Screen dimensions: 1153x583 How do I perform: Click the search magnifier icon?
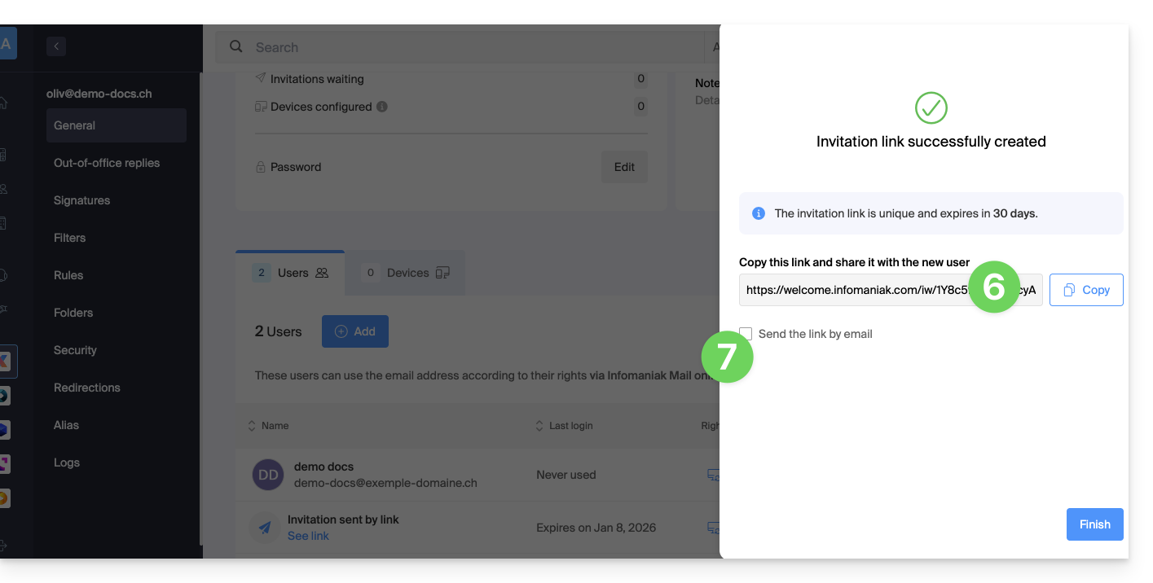(x=236, y=47)
